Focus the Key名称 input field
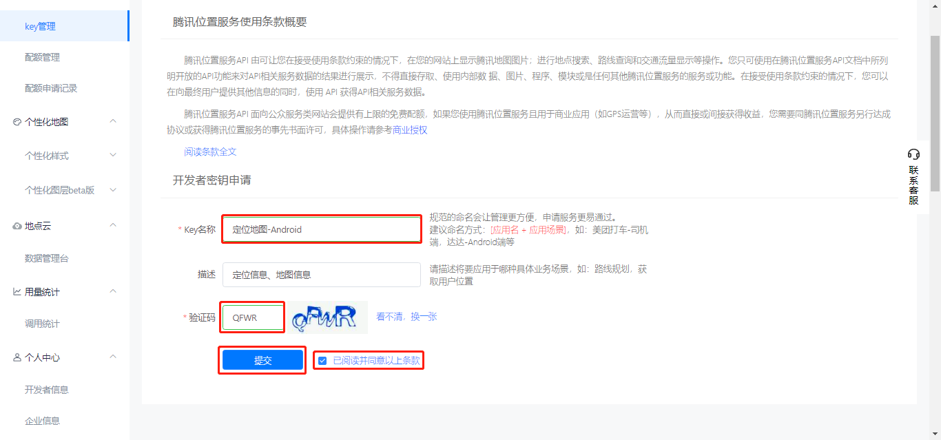941x440 pixels. [322, 229]
